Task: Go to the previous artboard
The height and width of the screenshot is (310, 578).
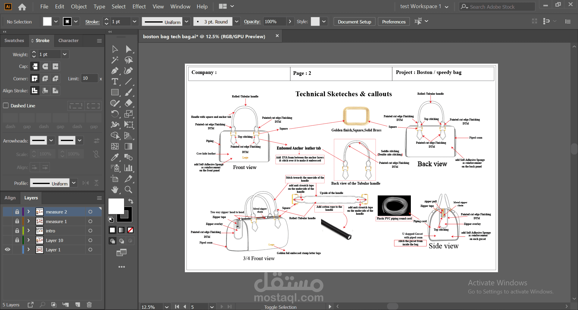Action: pos(185,307)
